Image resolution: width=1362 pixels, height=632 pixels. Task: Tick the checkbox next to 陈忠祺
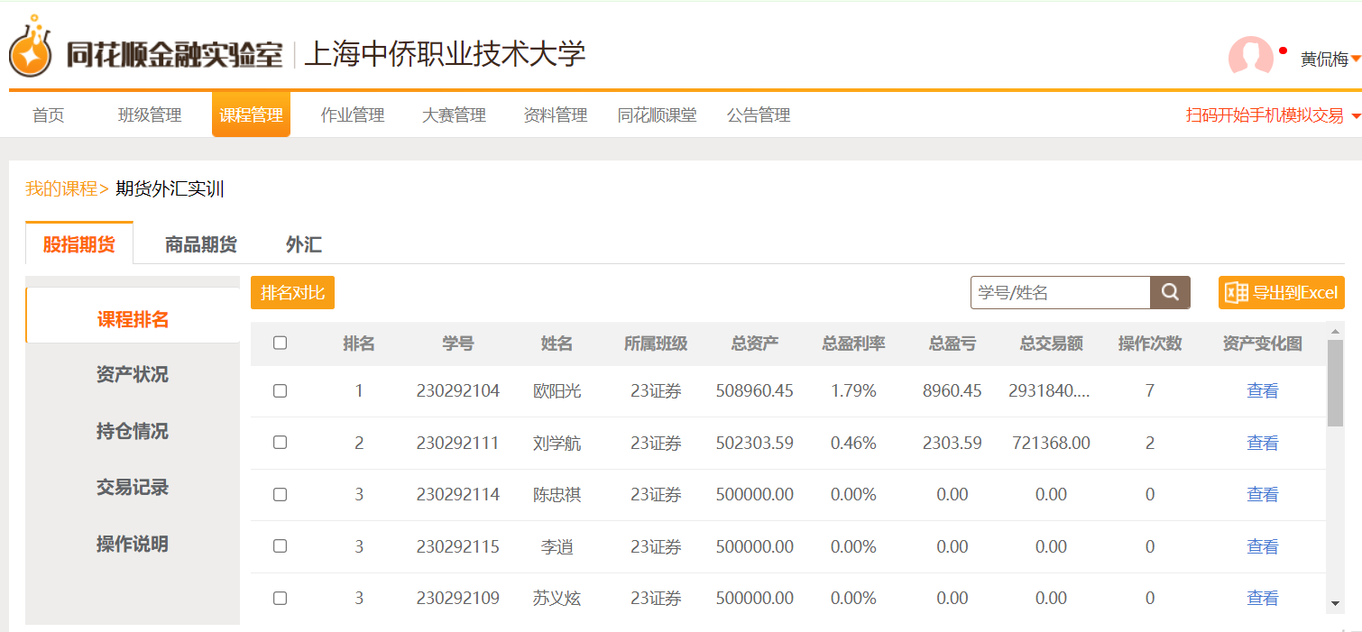tap(280, 494)
